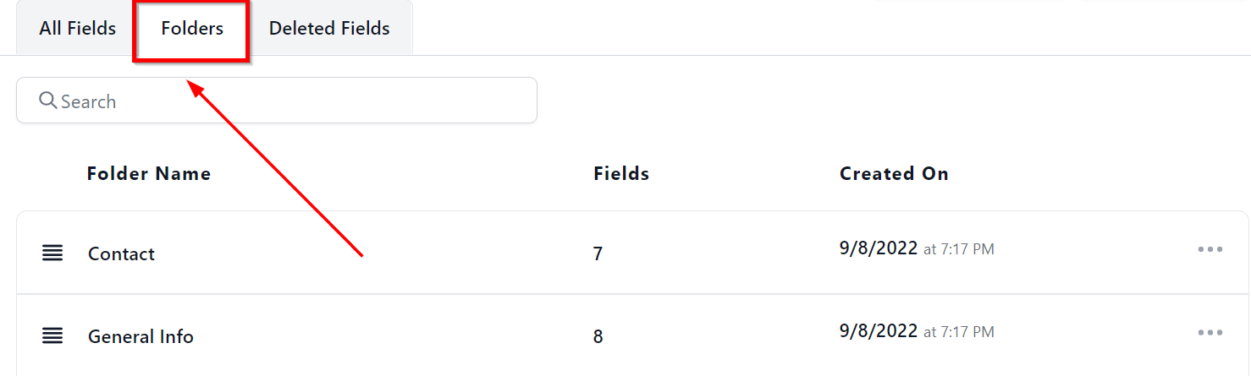This screenshot has height=376, width=1251.
Task: Click inside the Search input field
Action: pos(288,101)
